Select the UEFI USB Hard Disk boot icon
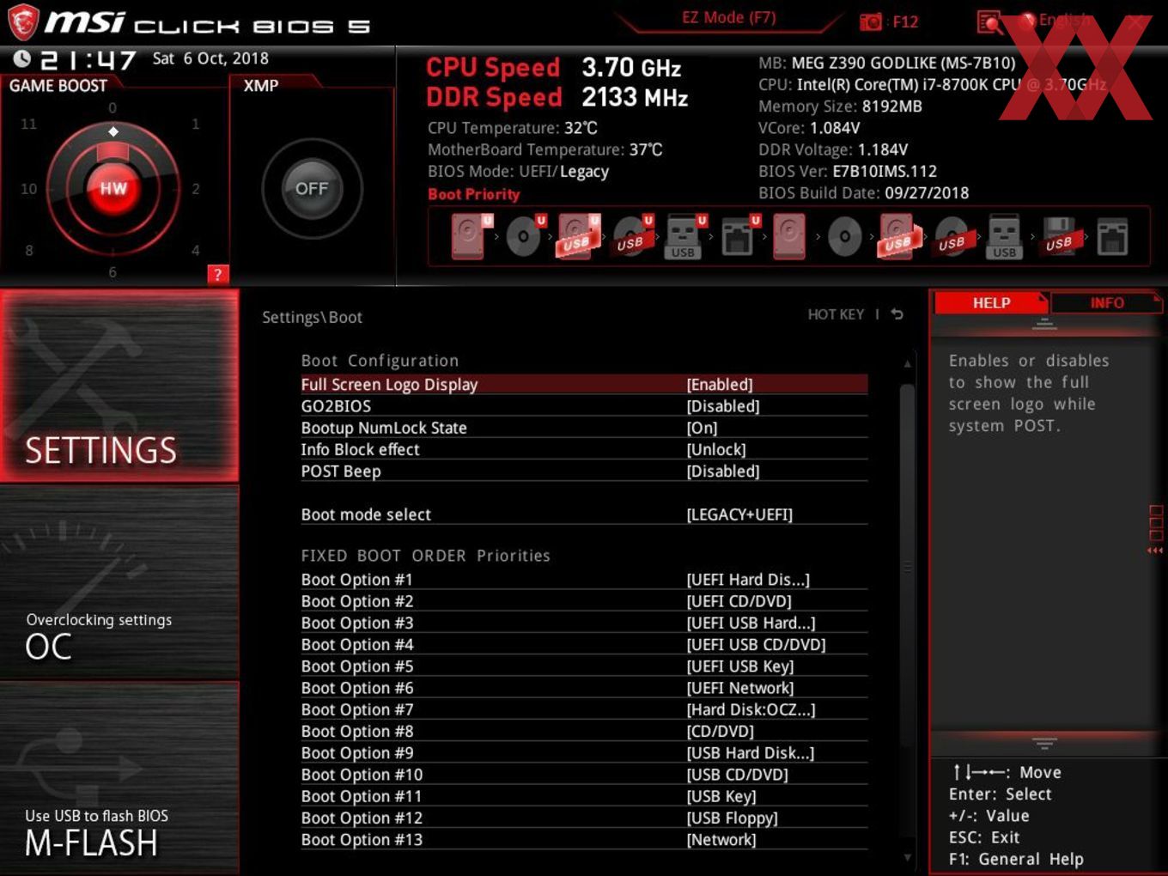This screenshot has height=876, width=1168. [x=578, y=236]
